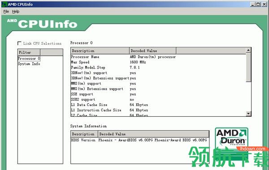The width and height of the screenshot is (269, 170).
Task: Click System Information Description column header
Action: click(84, 134)
